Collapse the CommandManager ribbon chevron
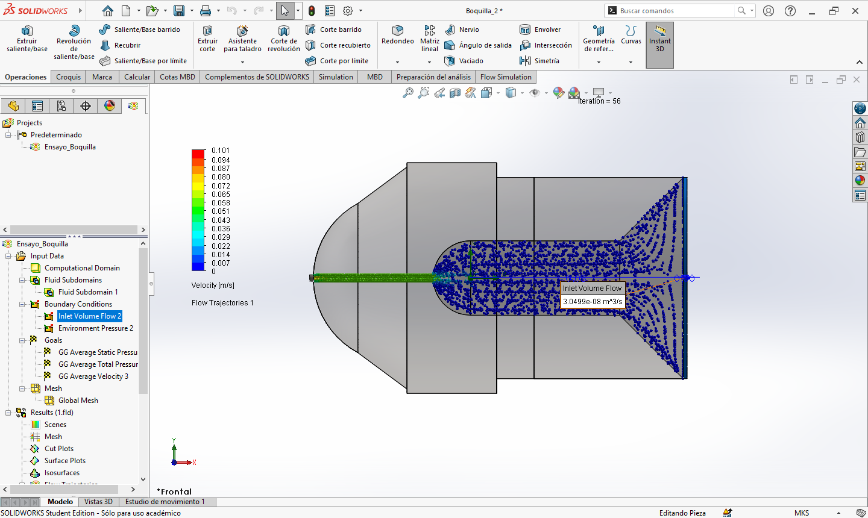This screenshot has height=518, width=868. pos(859,62)
